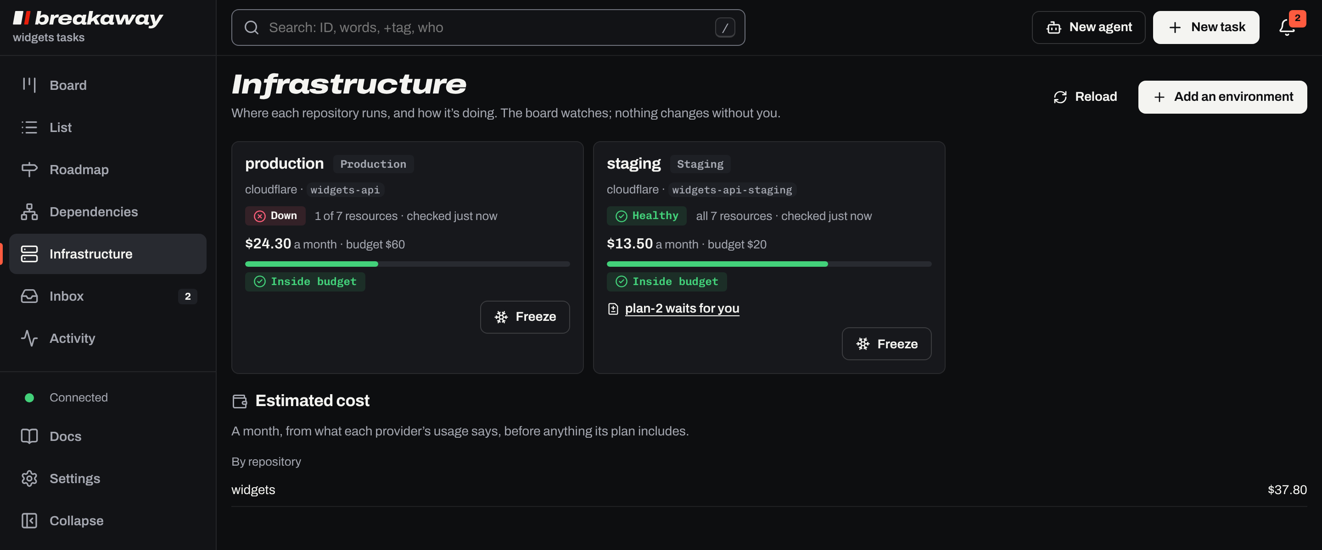
Task: Click the List lines icon
Action: coord(29,127)
